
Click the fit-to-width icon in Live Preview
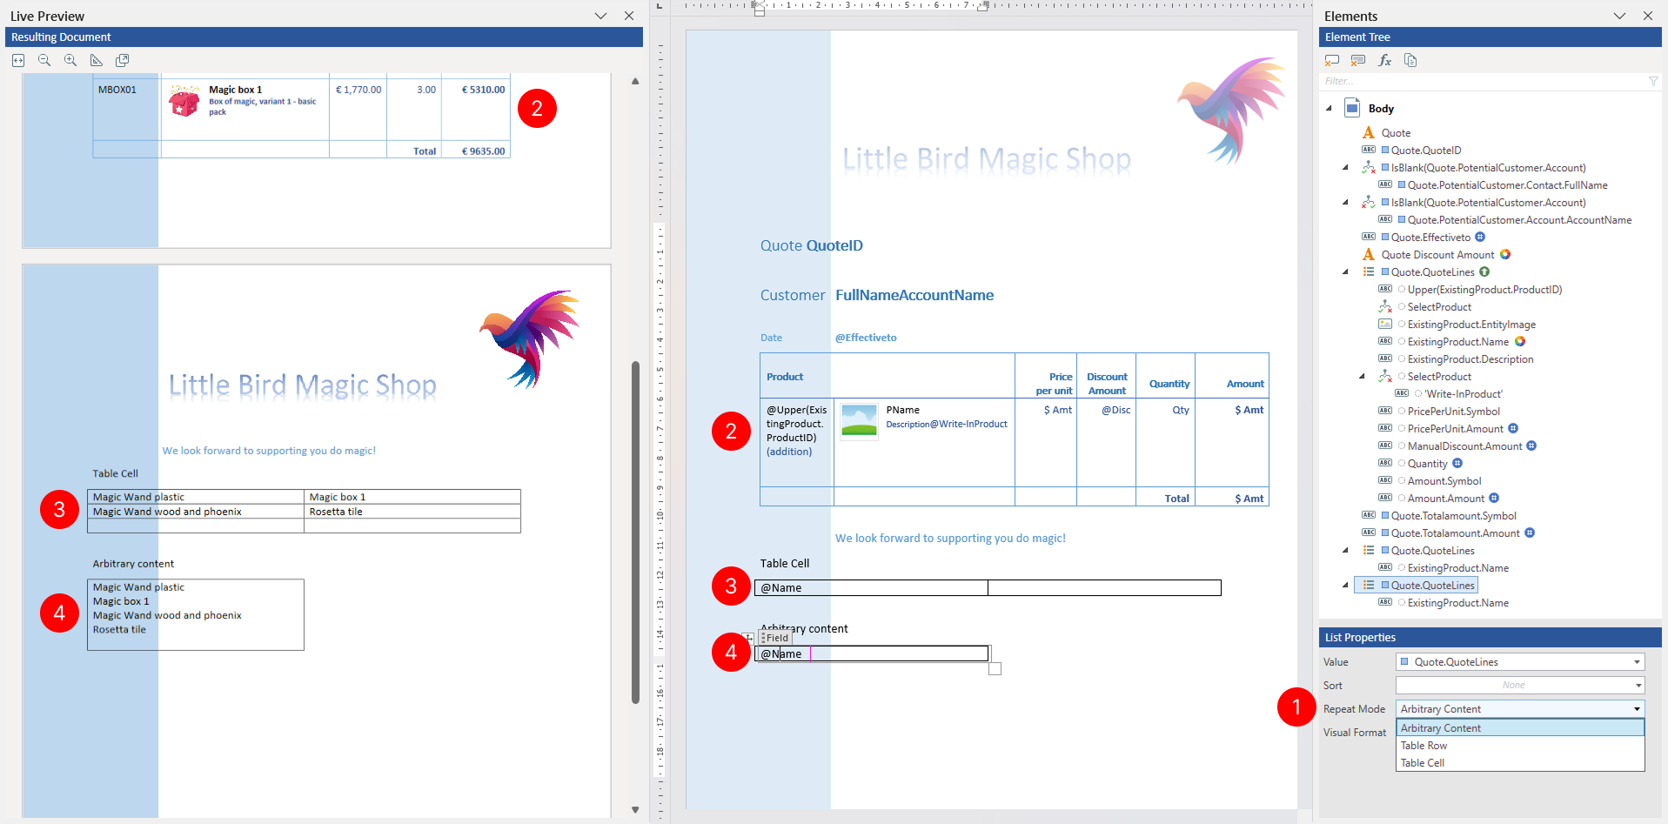point(18,60)
